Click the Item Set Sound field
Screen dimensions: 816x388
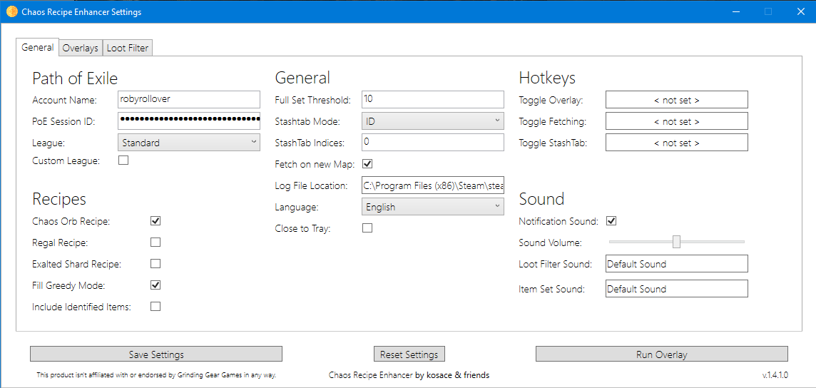[x=676, y=289]
